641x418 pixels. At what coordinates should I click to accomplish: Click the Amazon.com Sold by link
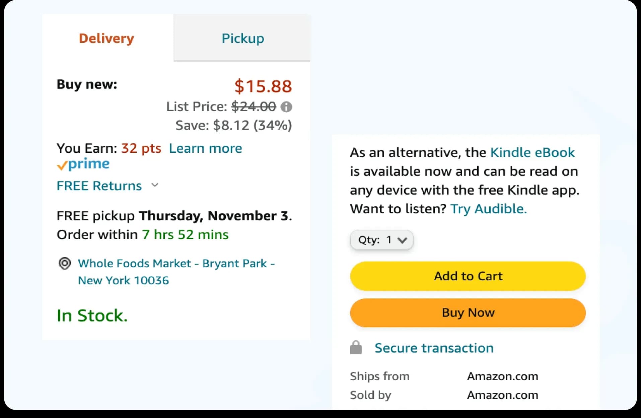click(502, 395)
